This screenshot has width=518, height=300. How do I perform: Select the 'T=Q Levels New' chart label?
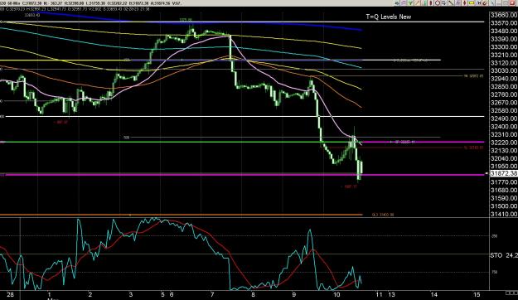pos(388,17)
